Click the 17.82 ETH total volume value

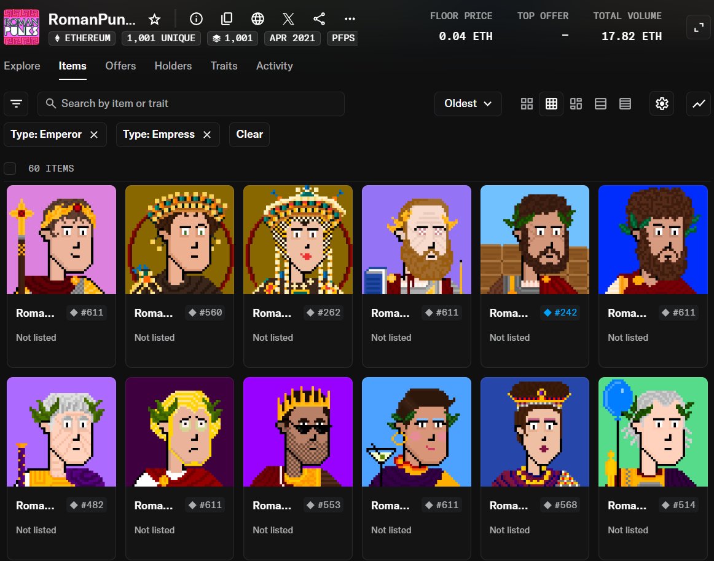(x=632, y=36)
